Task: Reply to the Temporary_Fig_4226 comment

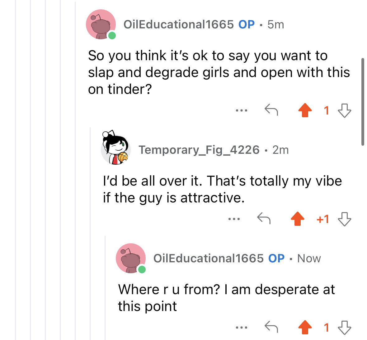Action: pyautogui.click(x=264, y=218)
